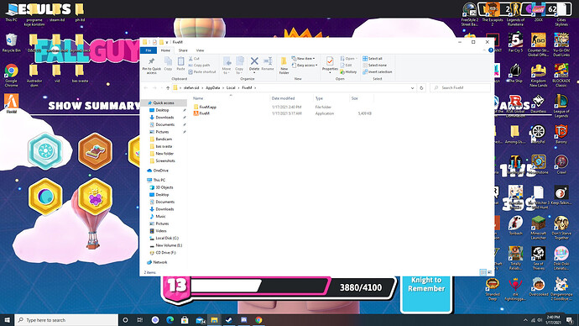Choose Paste shortcut in Clipboard group

(202, 71)
